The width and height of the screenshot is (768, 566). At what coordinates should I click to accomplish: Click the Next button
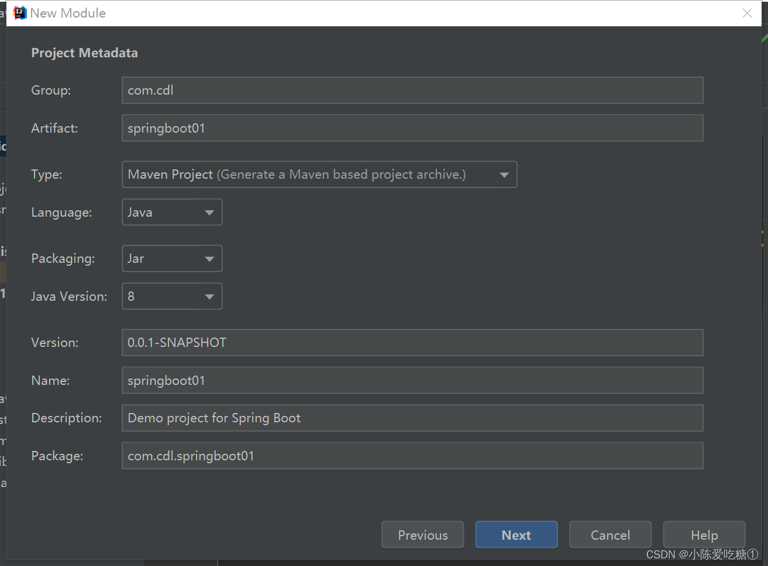516,535
